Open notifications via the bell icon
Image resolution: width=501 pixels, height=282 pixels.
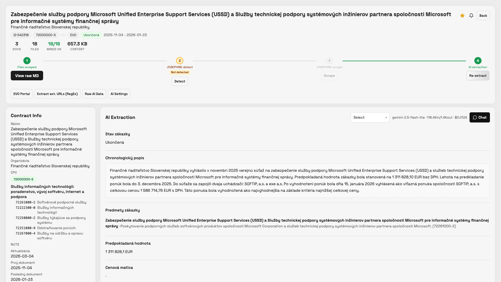(x=471, y=15)
